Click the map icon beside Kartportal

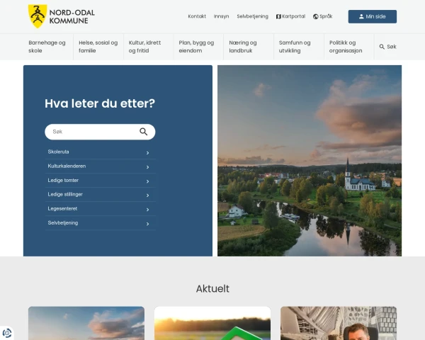click(278, 16)
